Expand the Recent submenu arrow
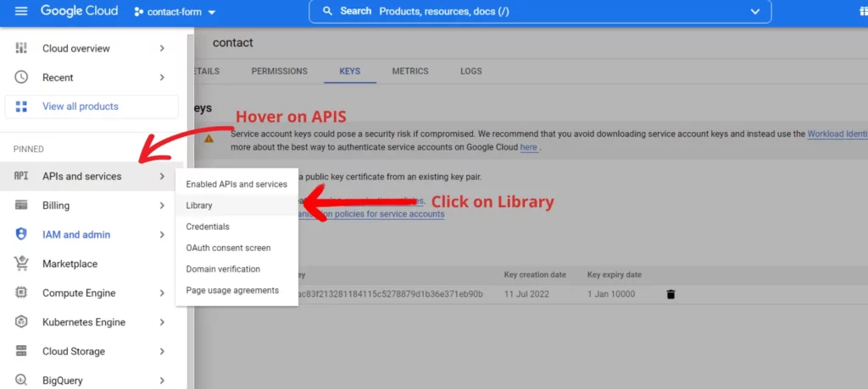Screen dimensions: 868x389 [x=162, y=77]
